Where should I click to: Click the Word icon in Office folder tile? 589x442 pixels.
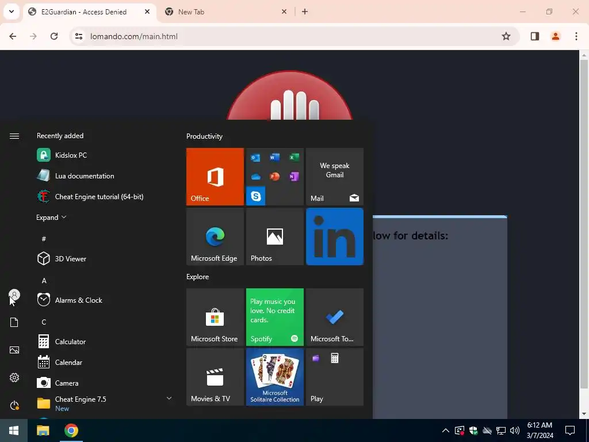(274, 158)
